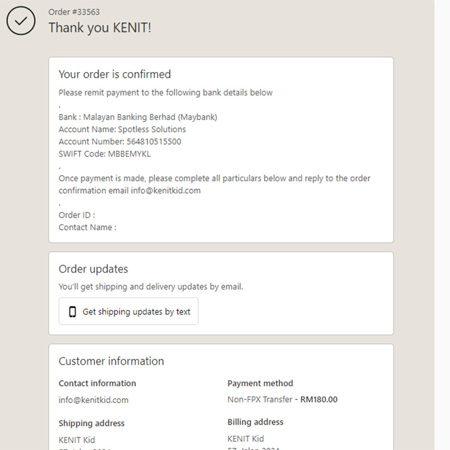450x450 pixels.
Task: Click the Order updates heading
Action: click(x=93, y=269)
